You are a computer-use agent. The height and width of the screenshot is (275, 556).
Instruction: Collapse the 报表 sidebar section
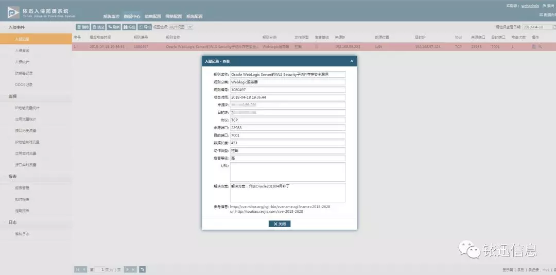point(36,176)
